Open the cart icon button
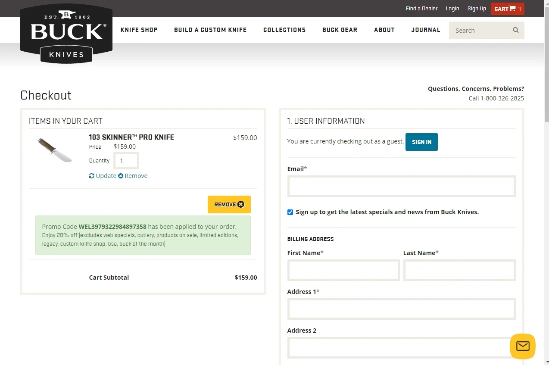The width and height of the screenshot is (549, 365). (507, 9)
